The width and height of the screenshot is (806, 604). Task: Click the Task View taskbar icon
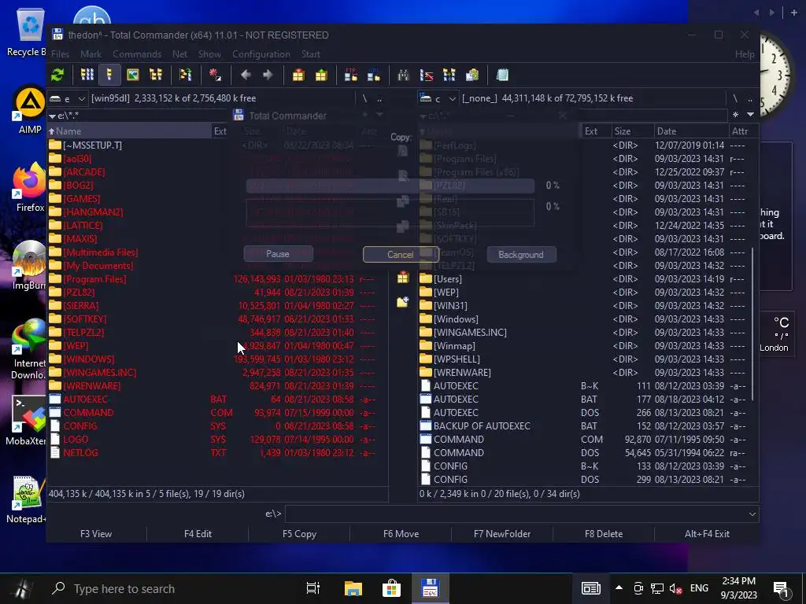(313, 588)
